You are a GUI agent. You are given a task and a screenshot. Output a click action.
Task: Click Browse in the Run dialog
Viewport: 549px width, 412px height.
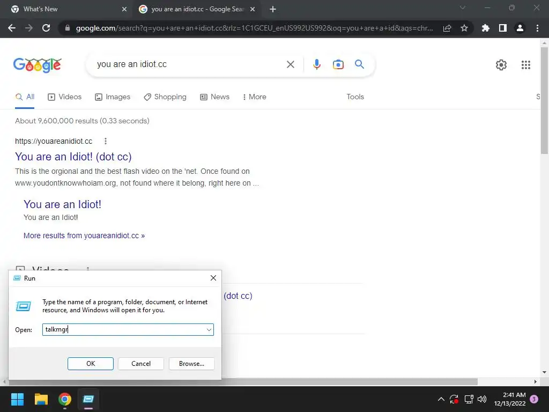click(191, 364)
